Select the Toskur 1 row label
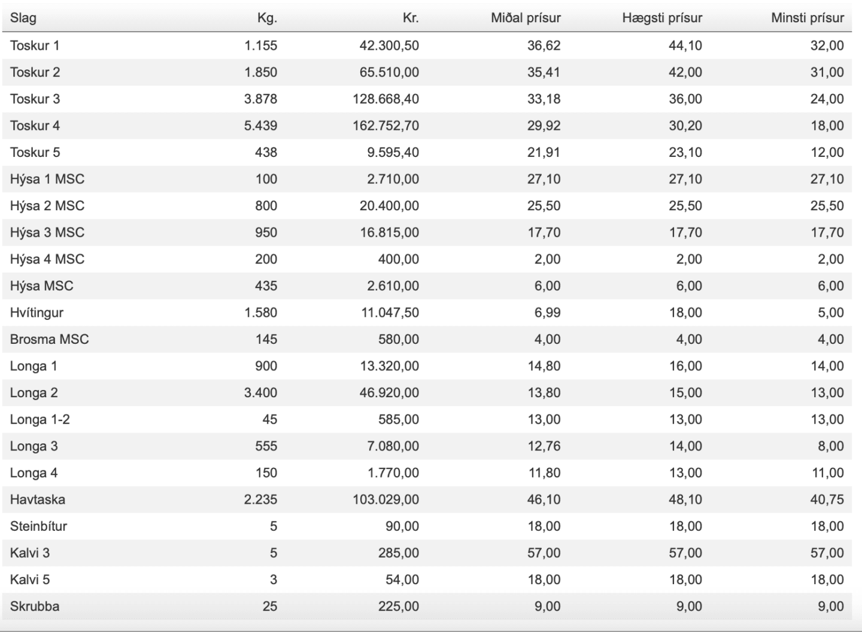Screen dimensions: 862x632 pos(35,46)
